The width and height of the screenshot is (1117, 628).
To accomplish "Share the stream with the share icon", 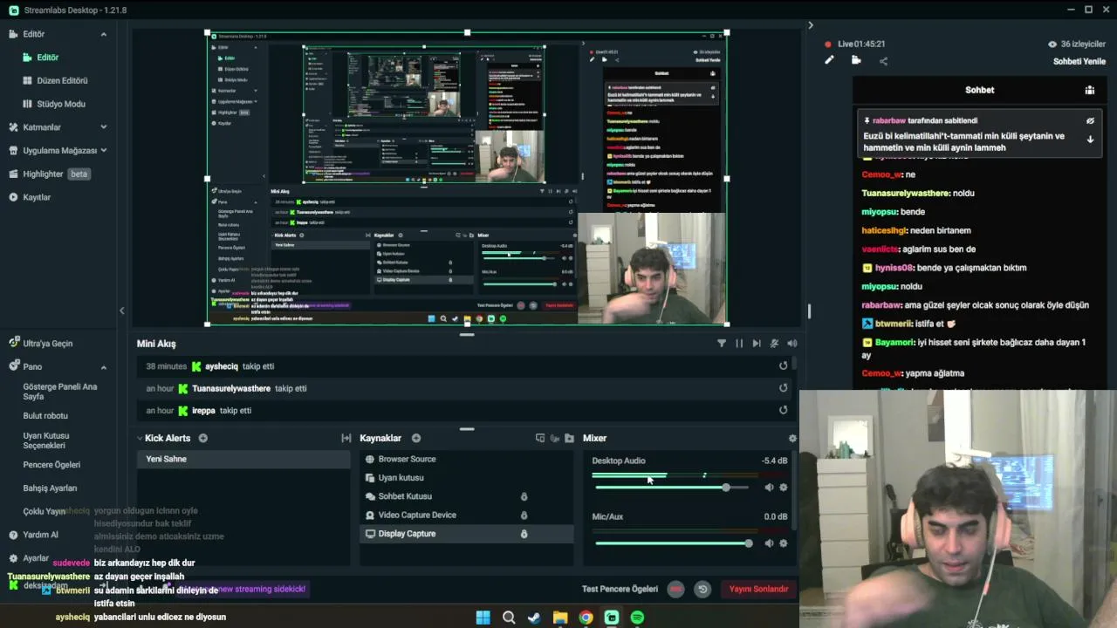I will click(883, 61).
